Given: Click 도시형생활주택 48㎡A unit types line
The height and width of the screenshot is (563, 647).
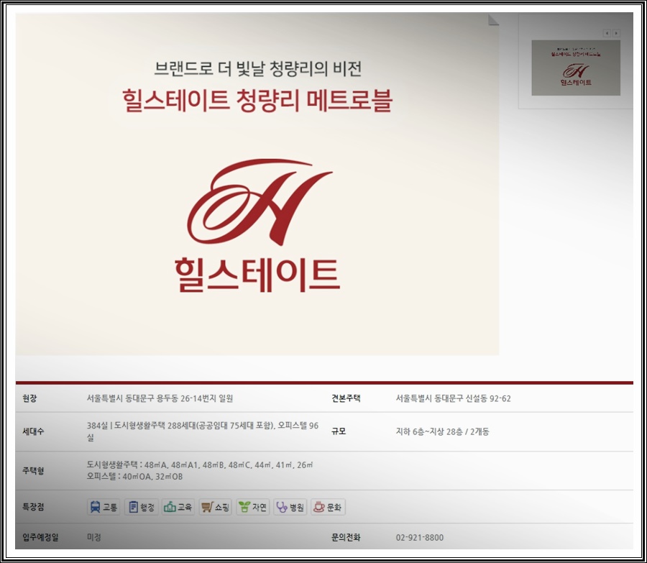Looking at the screenshot, I should click(200, 464).
